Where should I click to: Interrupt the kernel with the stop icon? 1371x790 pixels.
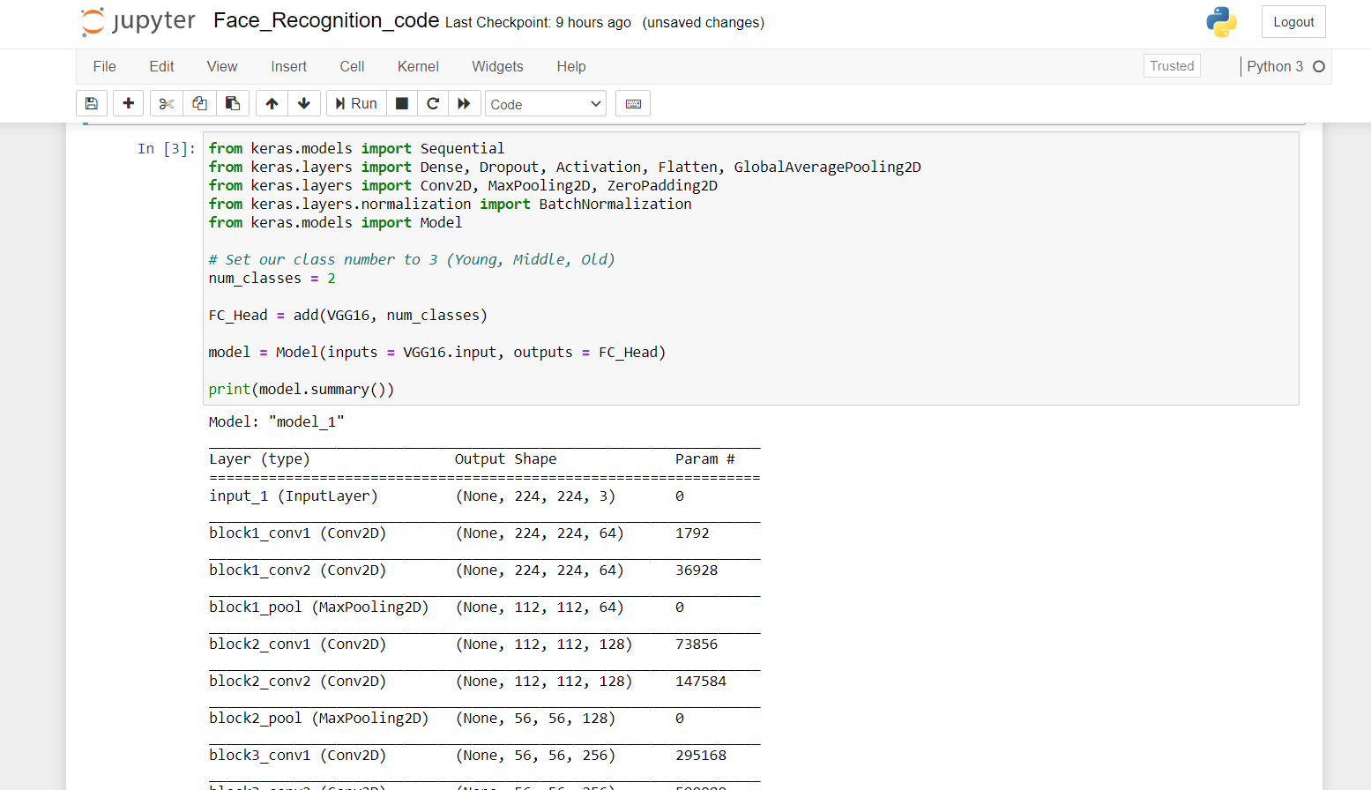point(401,103)
